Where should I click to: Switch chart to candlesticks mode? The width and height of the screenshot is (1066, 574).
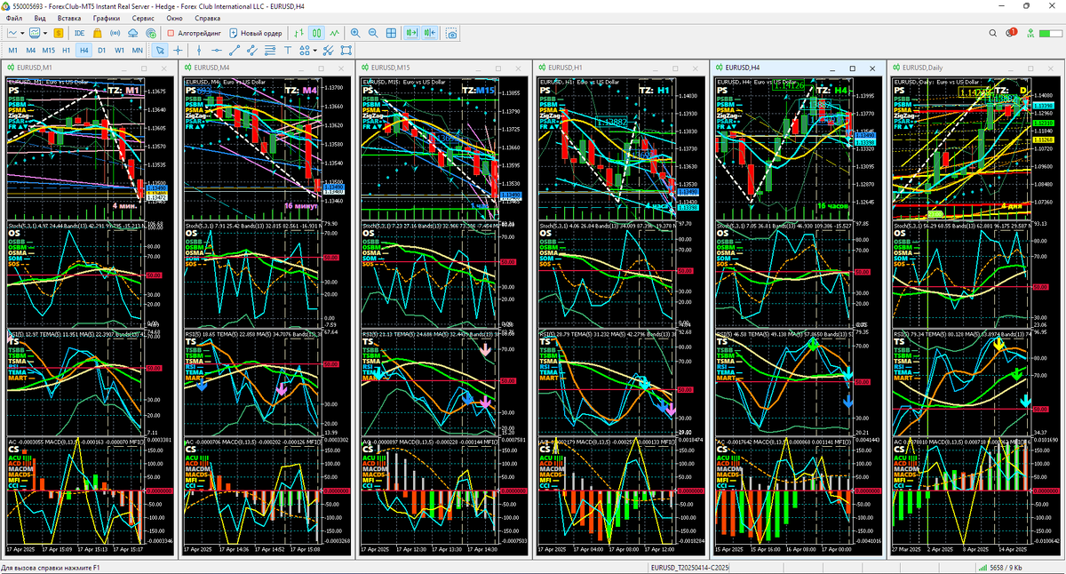click(317, 33)
